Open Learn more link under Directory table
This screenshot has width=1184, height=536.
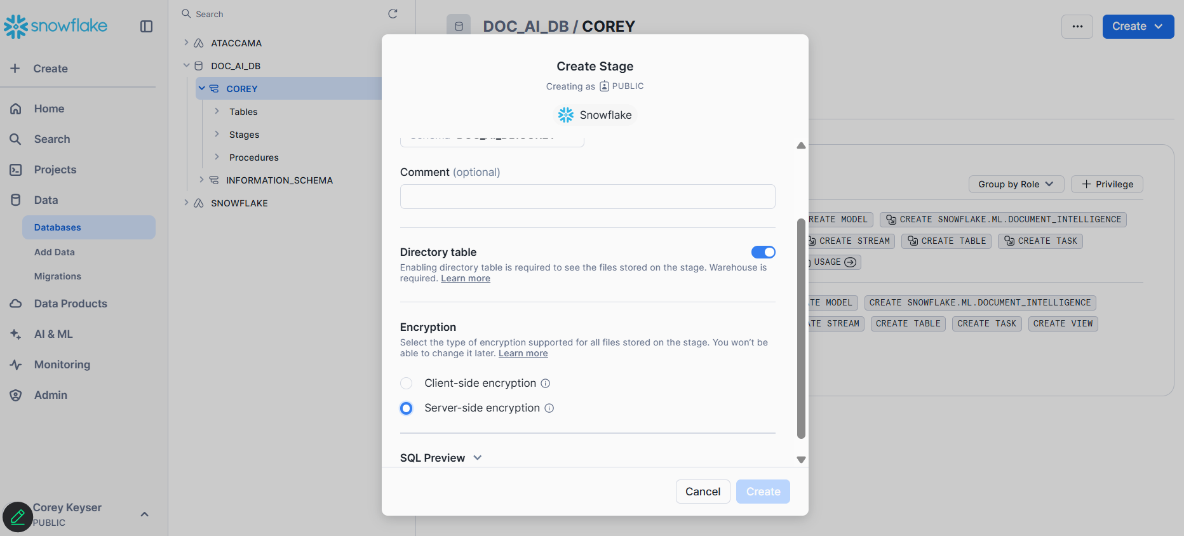point(466,279)
